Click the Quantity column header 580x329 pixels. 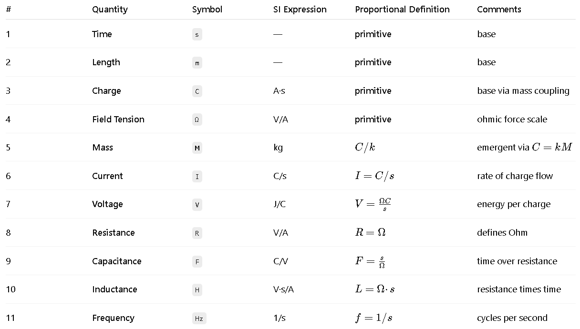point(110,10)
